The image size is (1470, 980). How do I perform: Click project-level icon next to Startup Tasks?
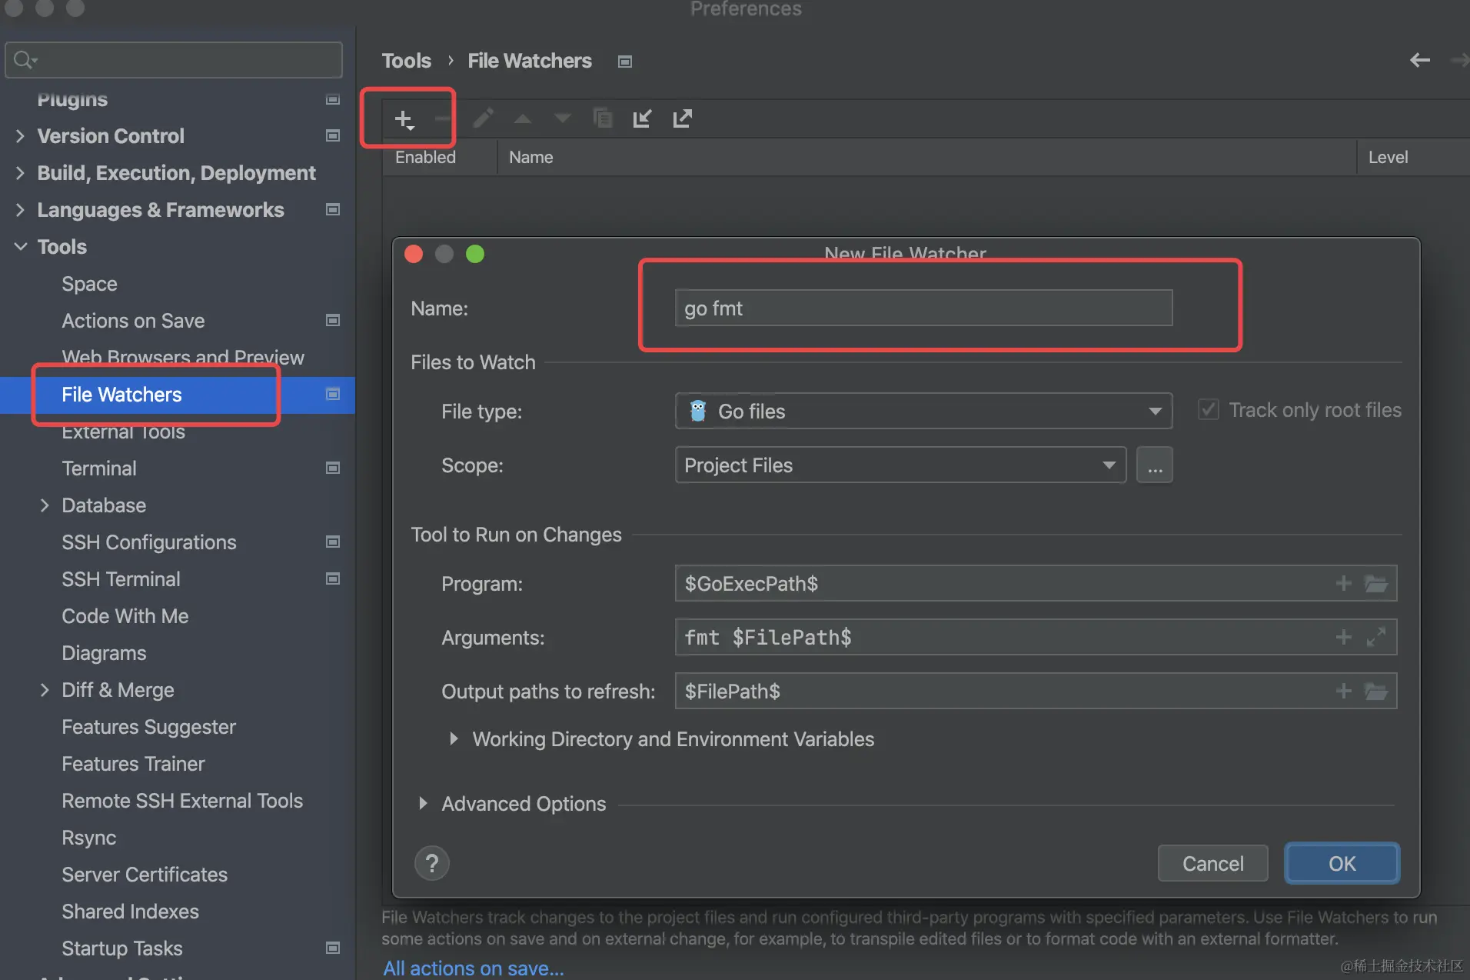[333, 948]
